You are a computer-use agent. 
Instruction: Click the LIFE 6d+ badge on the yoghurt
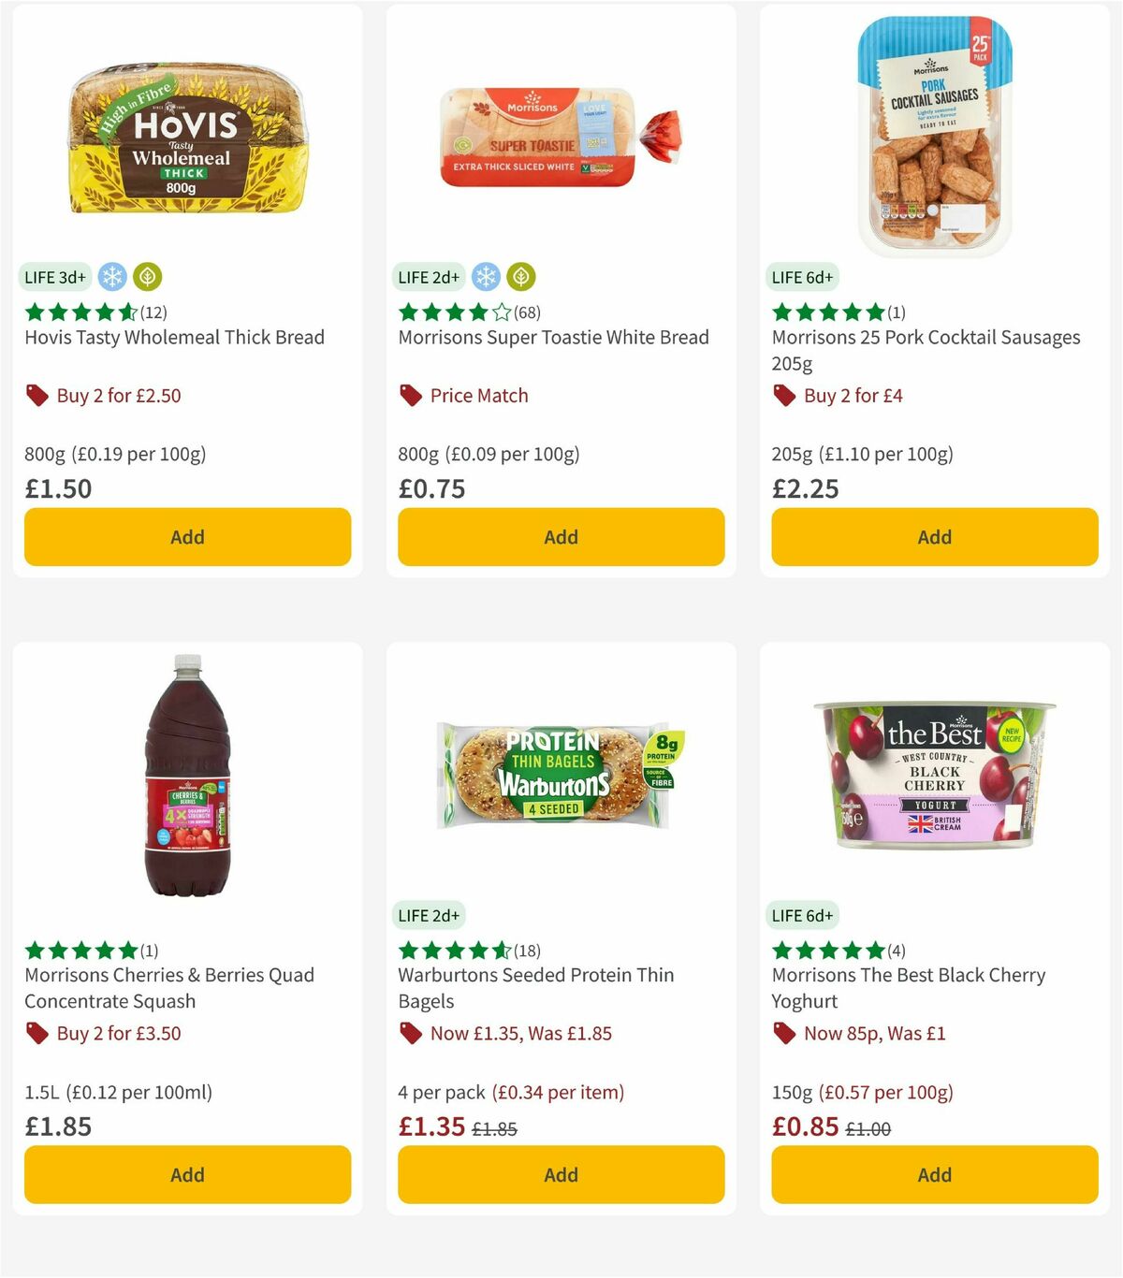[x=804, y=915]
